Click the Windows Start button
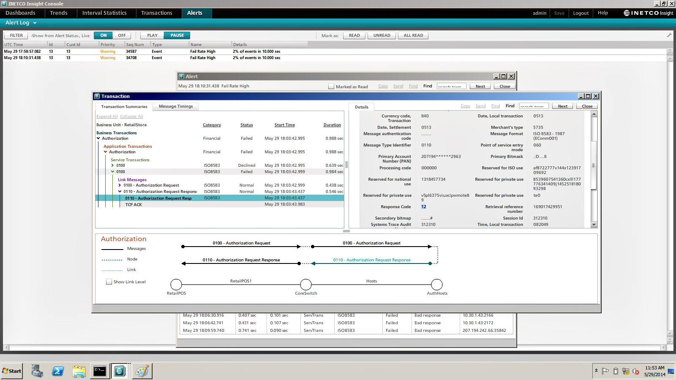The height and width of the screenshot is (380, 676). tap(12, 371)
